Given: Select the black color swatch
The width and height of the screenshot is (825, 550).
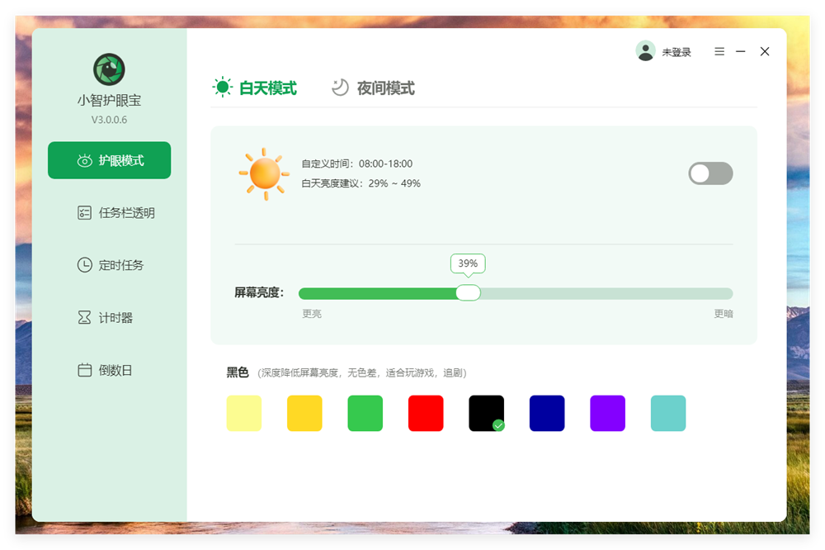Looking at the screenshot, I should 486,413.
